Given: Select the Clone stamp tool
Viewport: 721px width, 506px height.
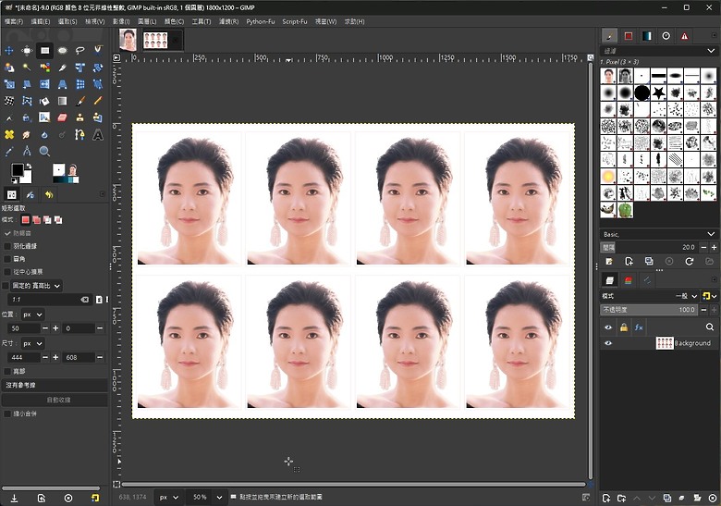Looking at the screenshot, I should [x=80, y=118].
